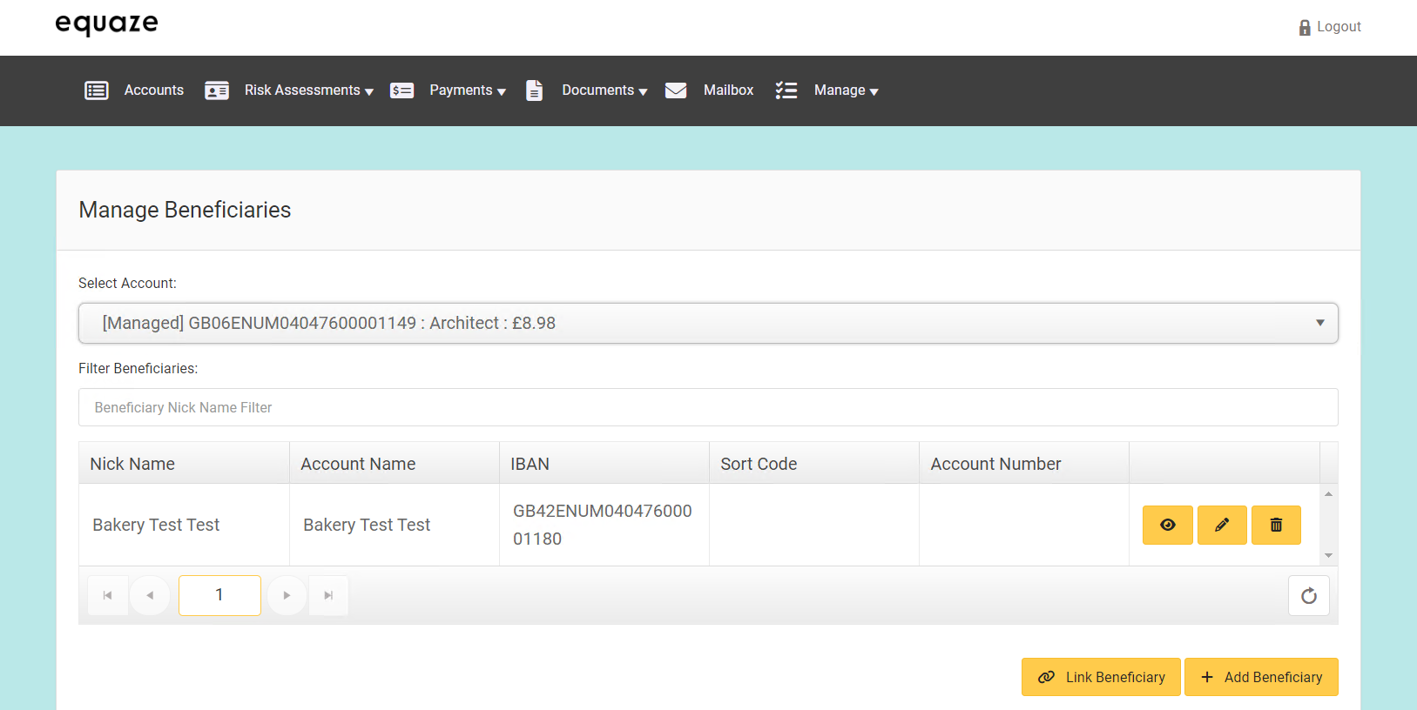The image size is (1417, 710).
Task: Jump to the last page of results
Action: [x=328, y=596]
